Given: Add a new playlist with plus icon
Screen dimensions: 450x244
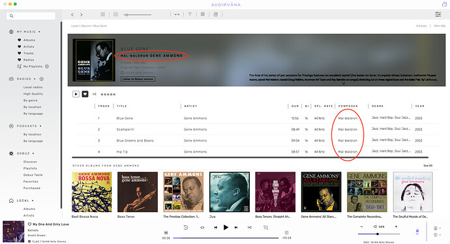Looking at the screenshot, I should (x=47, y=67).
